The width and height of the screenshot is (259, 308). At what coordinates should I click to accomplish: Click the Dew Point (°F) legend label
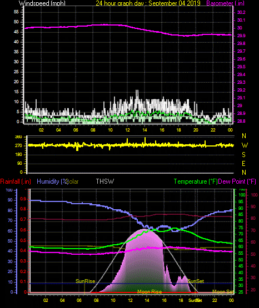[237, 181]
